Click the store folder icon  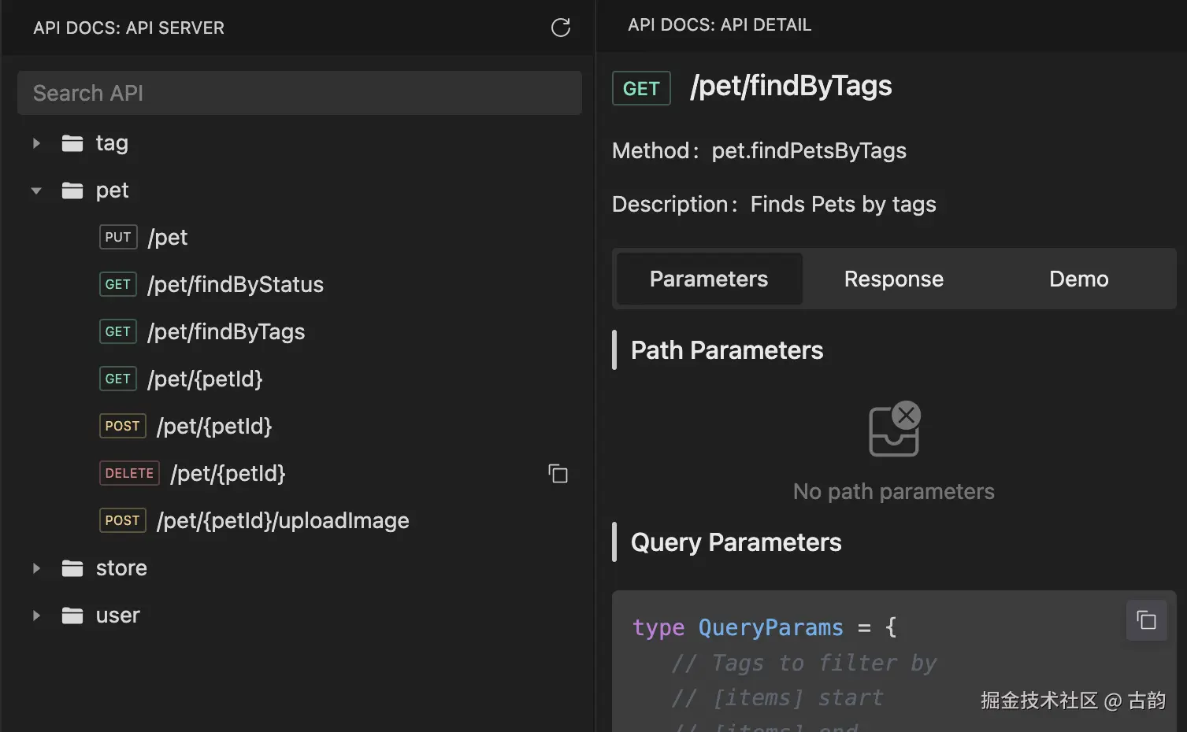72,568
